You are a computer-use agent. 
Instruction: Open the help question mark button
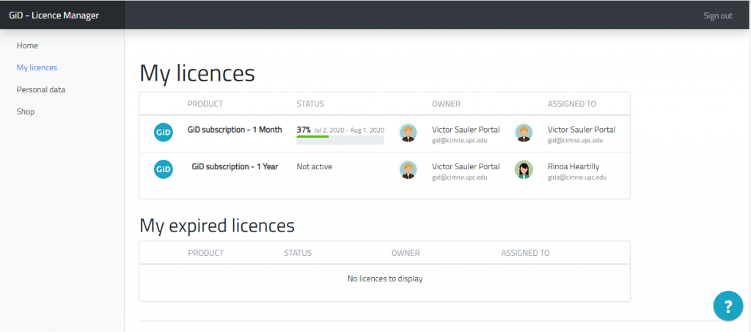pyautogui.click(x=728, y=306)
